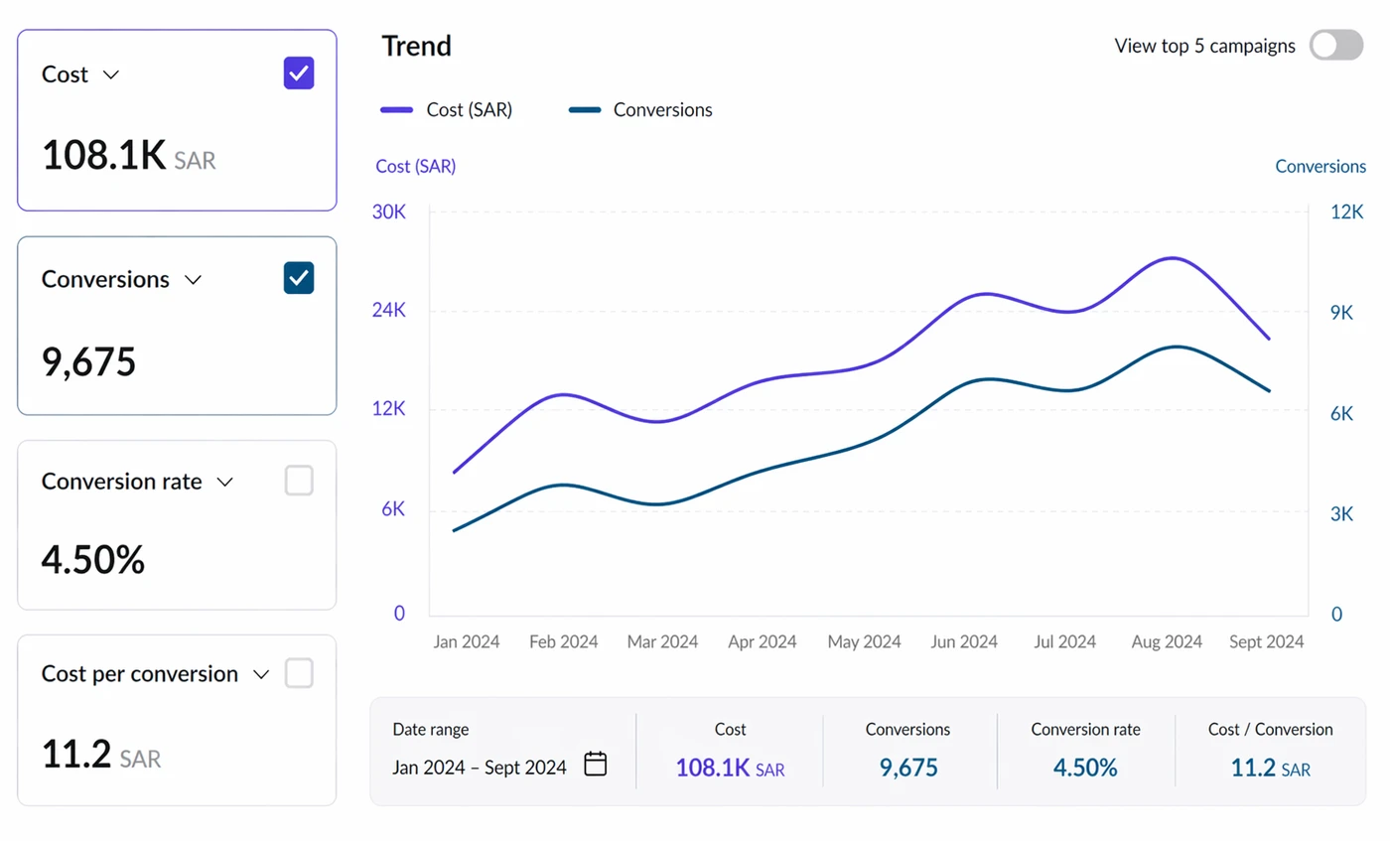Viewport: 1390px width, 841px height.
Task: Click the Sept 2024 axis label
Action: [x=1267, y=642]
